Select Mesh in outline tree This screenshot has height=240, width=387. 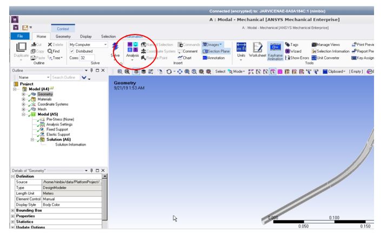point(42,109)
